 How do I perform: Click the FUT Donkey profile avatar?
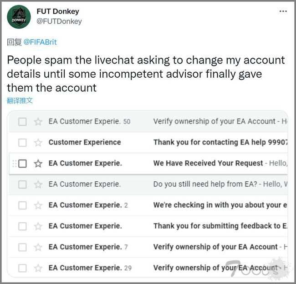[x=19, y=17]
